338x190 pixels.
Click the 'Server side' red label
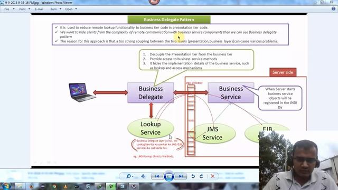283,72
